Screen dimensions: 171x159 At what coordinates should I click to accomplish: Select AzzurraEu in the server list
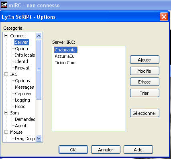tap(65, 56)
